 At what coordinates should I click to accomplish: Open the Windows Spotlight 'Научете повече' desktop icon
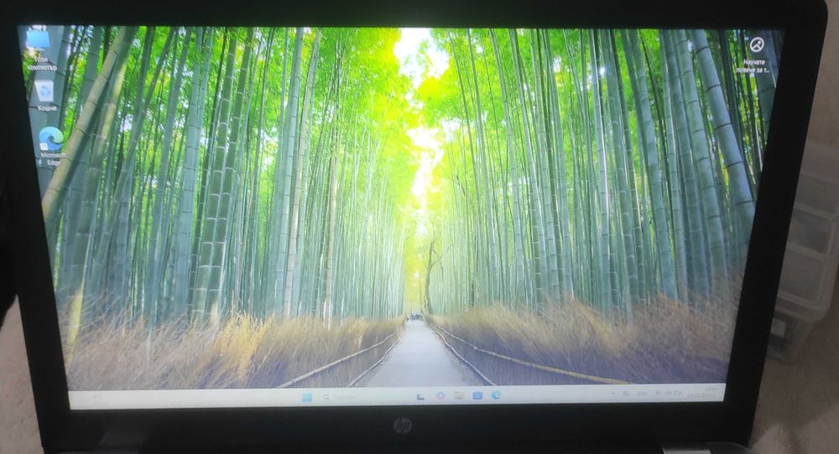[x=756, y=54]
